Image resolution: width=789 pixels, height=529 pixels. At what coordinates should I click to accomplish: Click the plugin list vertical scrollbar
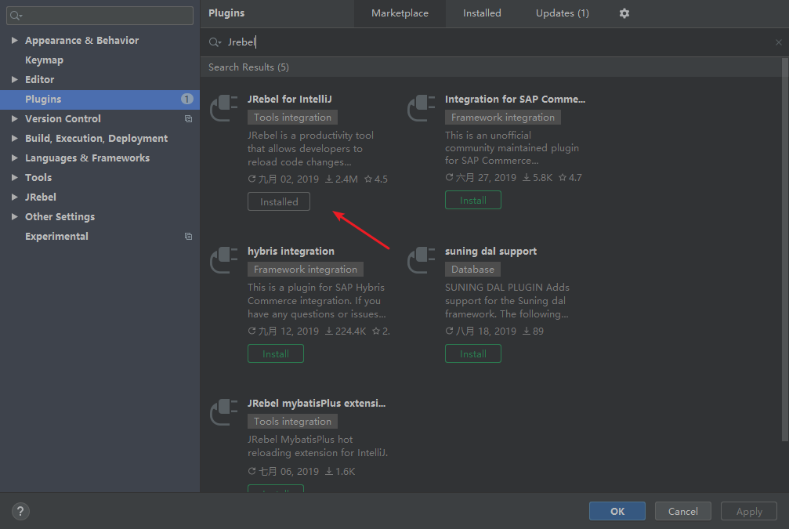coord(785,249)
